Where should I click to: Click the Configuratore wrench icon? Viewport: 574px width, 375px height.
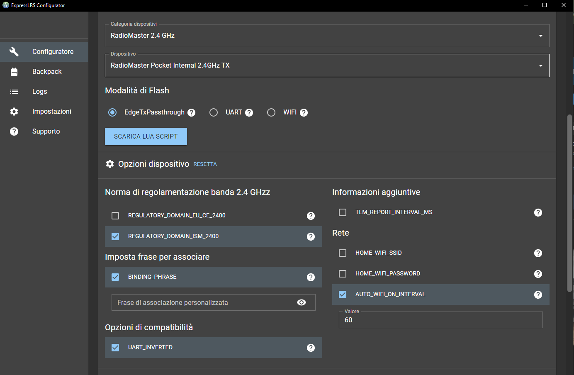(14, 52)
